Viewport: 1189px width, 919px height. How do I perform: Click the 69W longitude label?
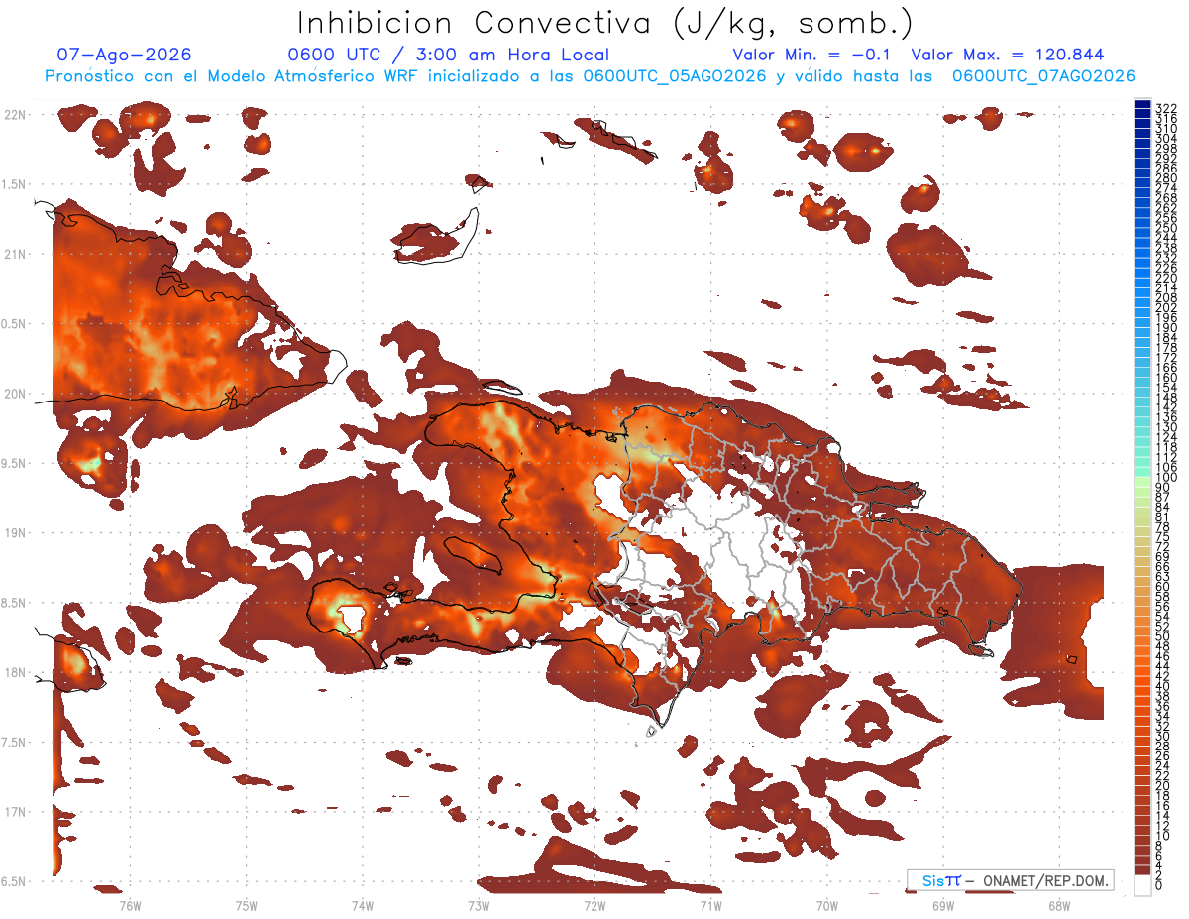943,905
